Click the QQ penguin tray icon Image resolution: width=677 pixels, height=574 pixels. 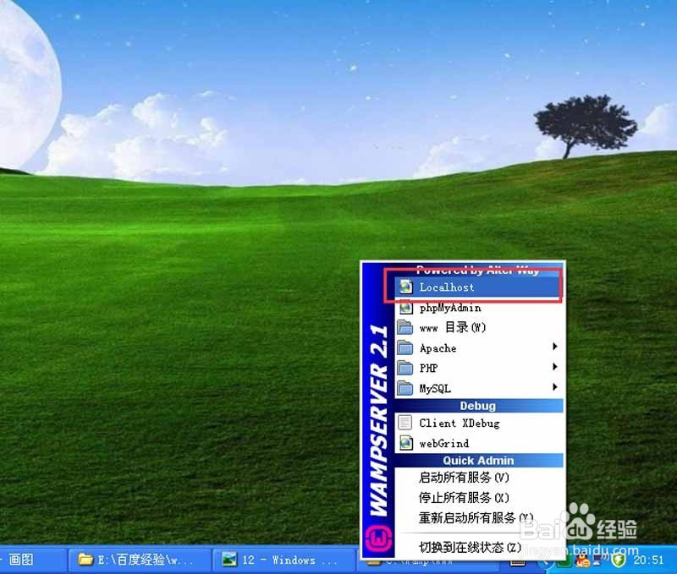tap(582, 562)
